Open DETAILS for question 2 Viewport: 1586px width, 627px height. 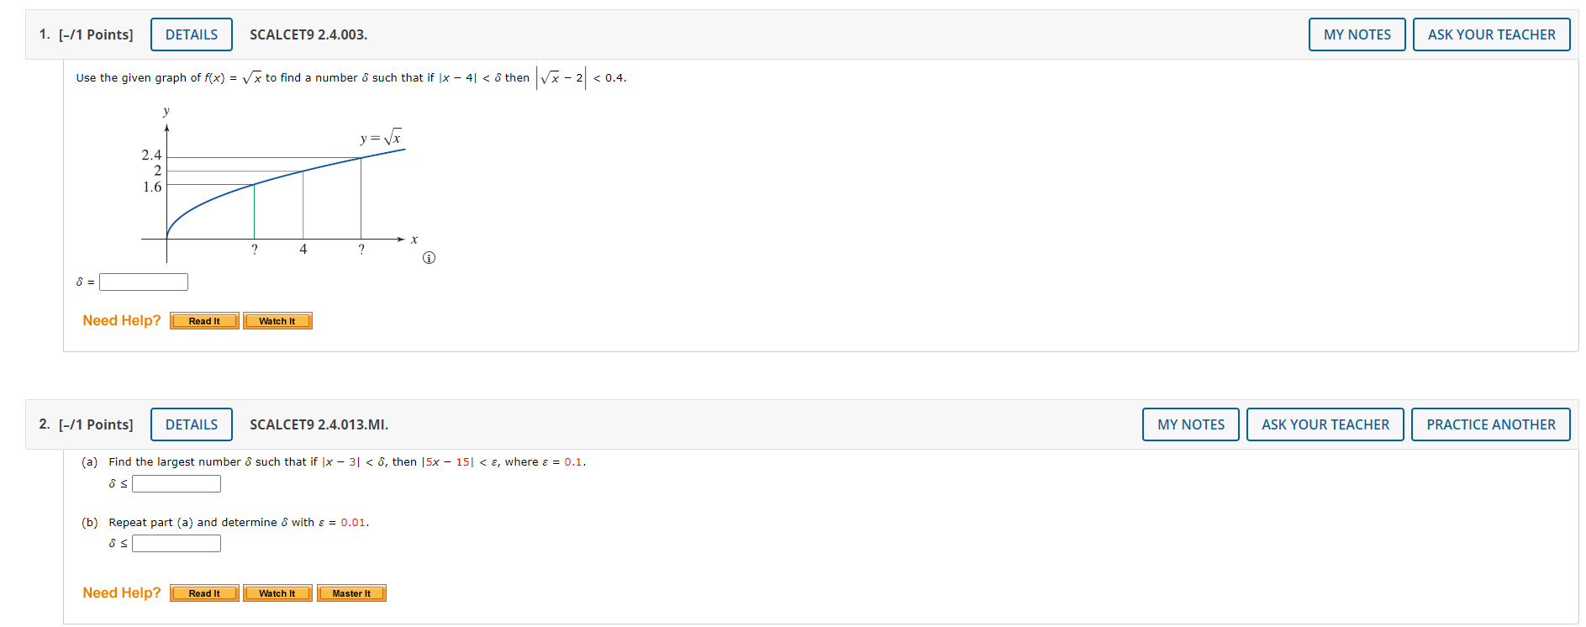pyautogui.click(x=191, y=424)
